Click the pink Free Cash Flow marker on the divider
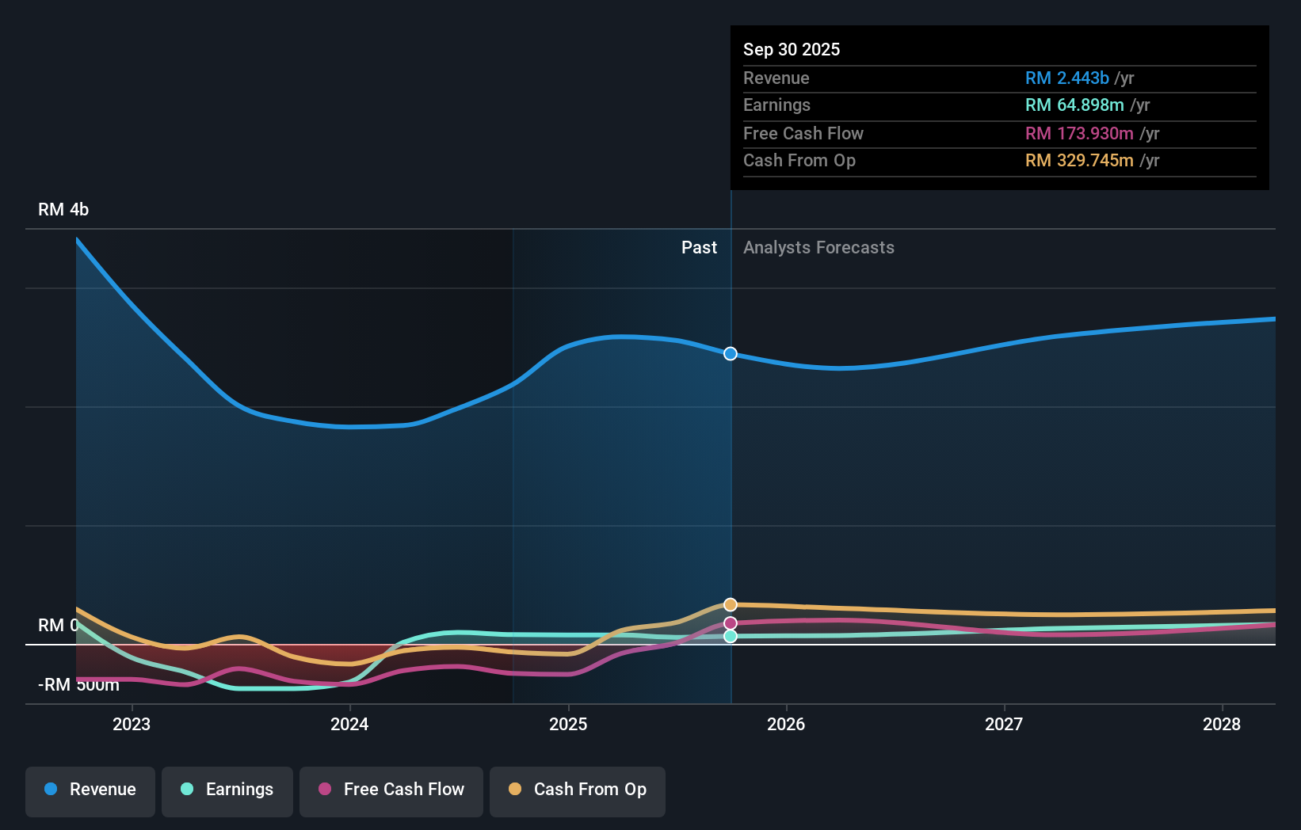Screen dimensions: 1301x830 (x=730, y=622)
